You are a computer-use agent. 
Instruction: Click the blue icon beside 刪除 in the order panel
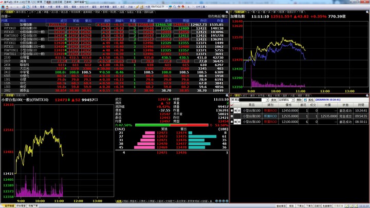pyautogui.click(x=305, y=100)
